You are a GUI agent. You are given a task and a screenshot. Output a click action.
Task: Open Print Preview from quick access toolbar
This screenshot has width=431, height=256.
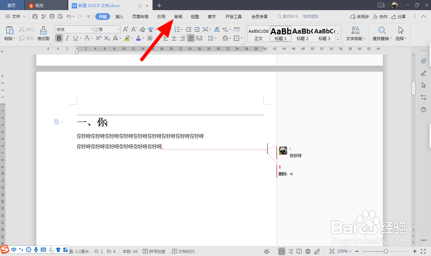pos(60,17)
